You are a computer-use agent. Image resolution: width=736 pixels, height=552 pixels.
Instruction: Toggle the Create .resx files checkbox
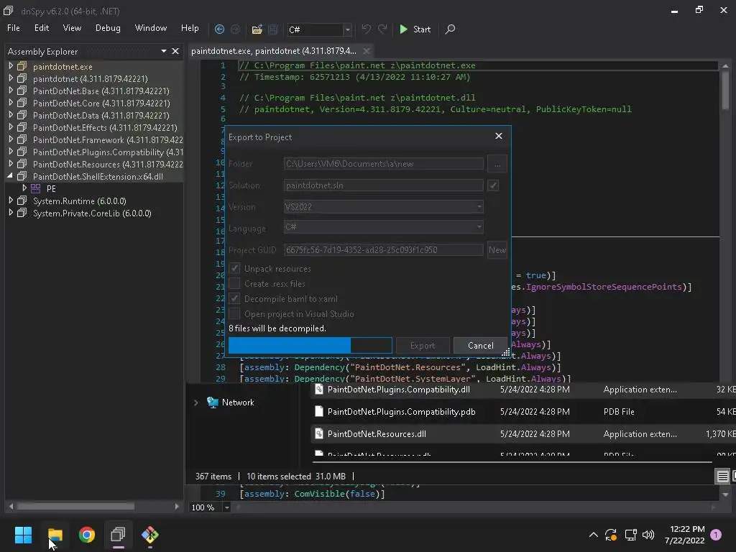tap(234, 283)
